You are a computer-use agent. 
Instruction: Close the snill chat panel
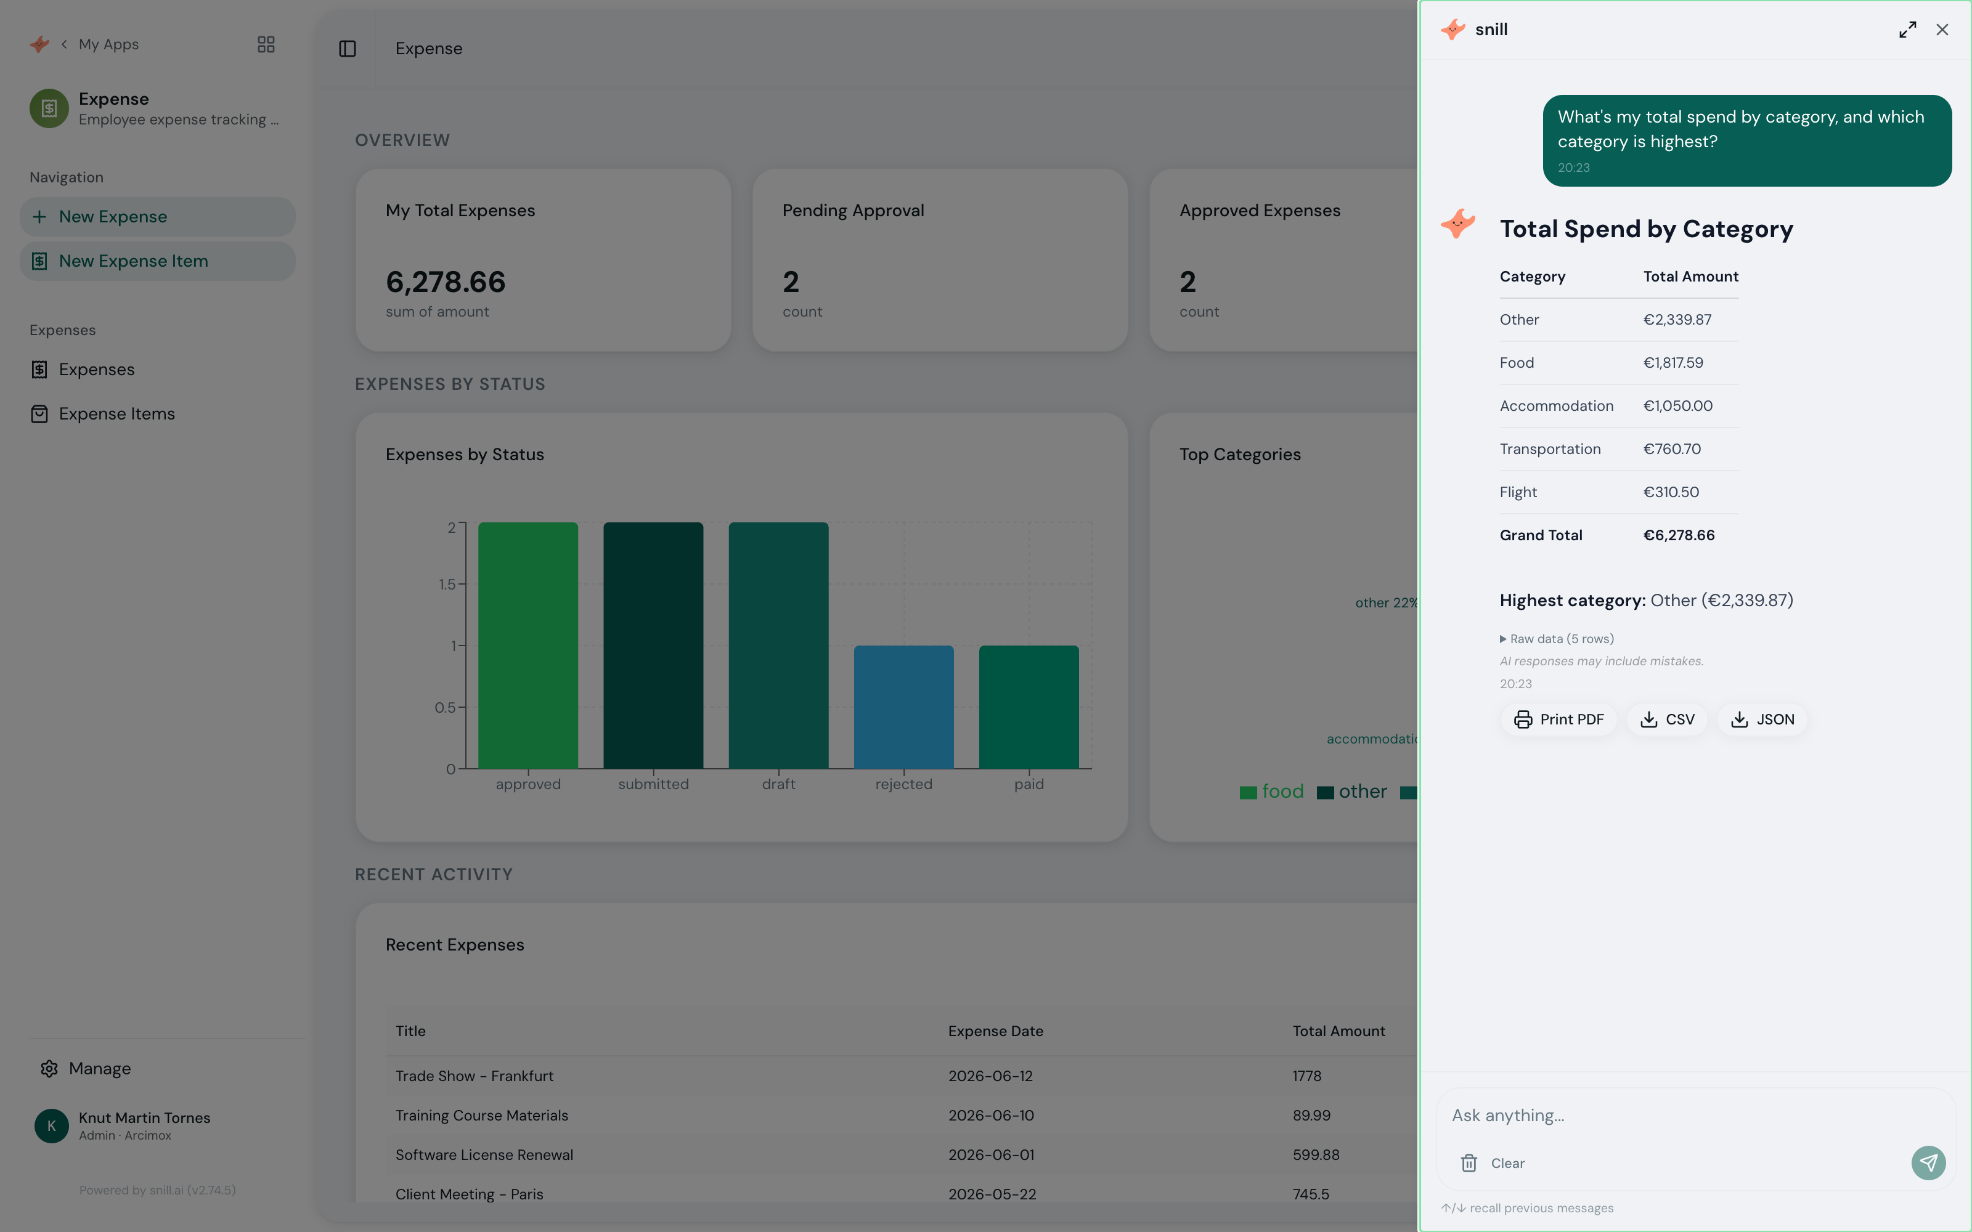pyautogui.click(x=1942, y=30)
